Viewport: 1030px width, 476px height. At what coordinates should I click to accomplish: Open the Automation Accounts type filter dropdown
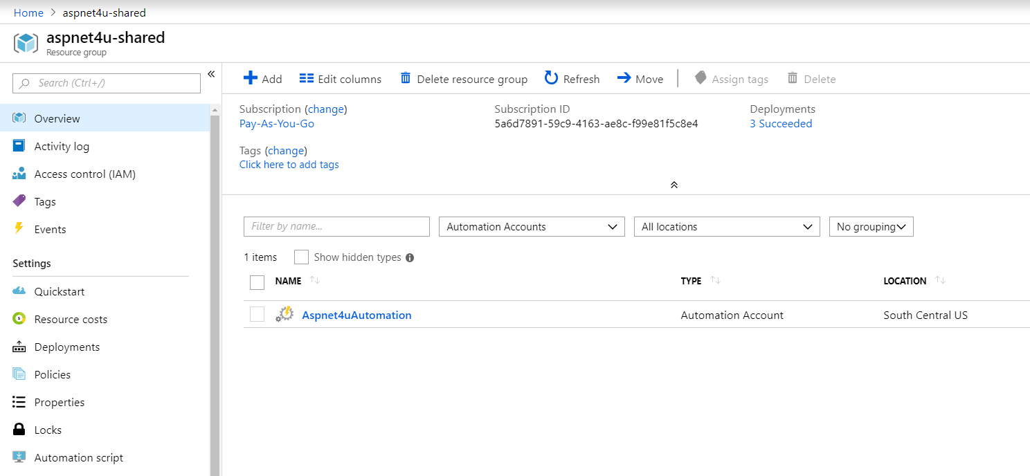[532, 227]
